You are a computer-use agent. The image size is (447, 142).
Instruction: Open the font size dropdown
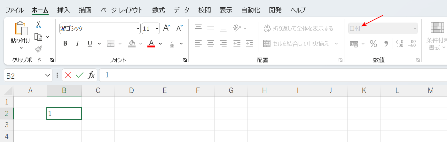tap(157, 28)
